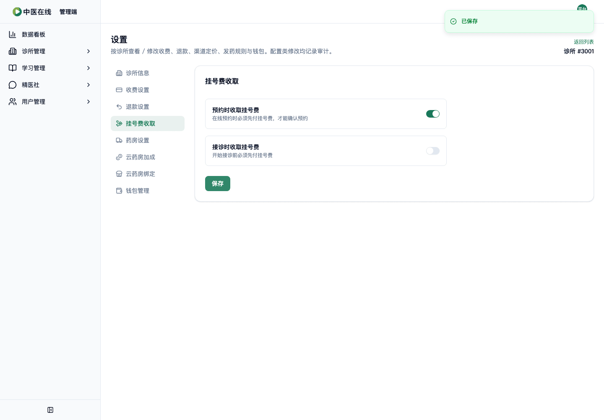Open 用户管理 menu item

point(50,102)
